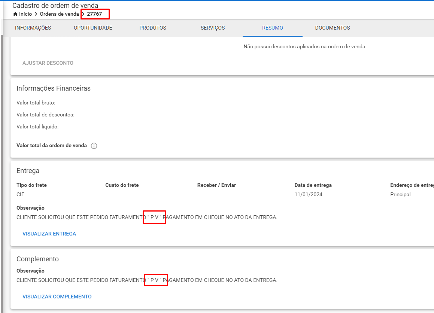Click the Valor total bruto label
This screenshot has height=313, width=434.
(36, 103)
